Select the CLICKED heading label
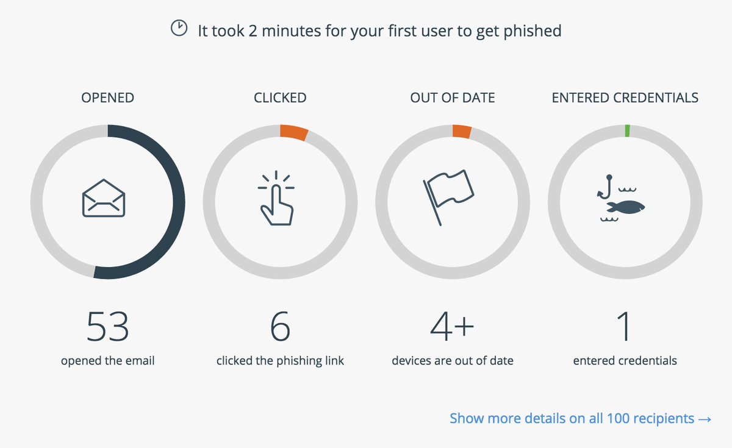 pos(280,98)
